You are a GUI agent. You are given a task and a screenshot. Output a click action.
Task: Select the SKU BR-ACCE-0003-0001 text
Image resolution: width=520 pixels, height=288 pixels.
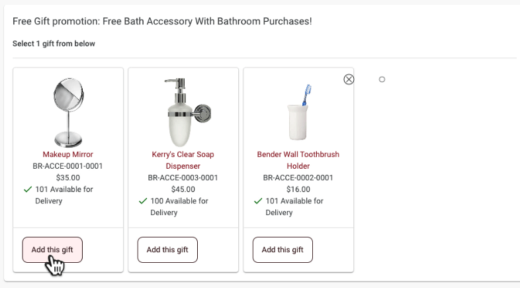tap(183, 177)
